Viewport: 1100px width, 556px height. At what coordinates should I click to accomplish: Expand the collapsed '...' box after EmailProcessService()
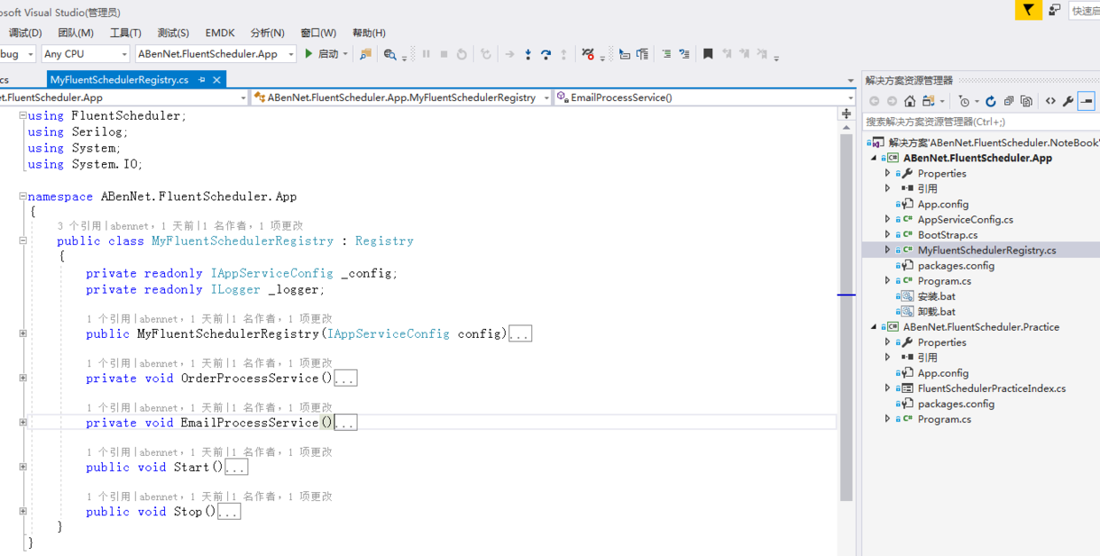tap(346, 423)
